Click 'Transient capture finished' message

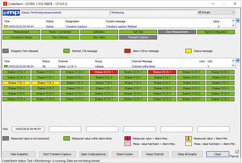pyautogui.click(x=121, y=26)
